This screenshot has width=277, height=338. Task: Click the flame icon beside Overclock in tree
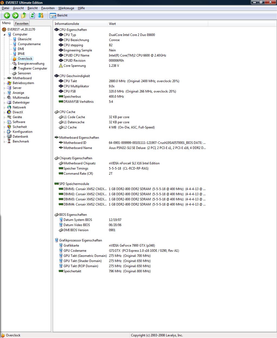tap(15, 59)
